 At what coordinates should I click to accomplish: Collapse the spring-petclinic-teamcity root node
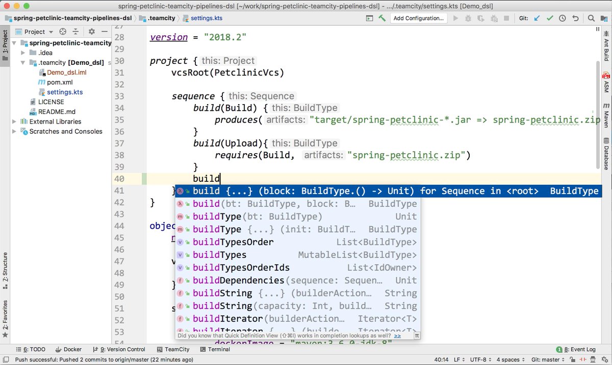click(15, 43)
